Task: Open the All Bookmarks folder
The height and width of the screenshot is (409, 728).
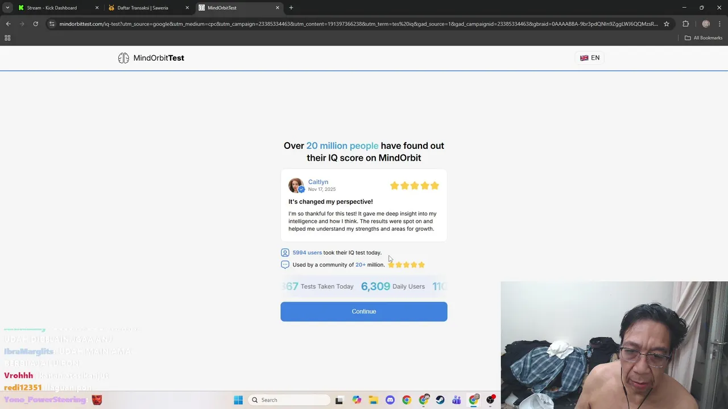Action: pyautogui.click(x=704, y=38)
